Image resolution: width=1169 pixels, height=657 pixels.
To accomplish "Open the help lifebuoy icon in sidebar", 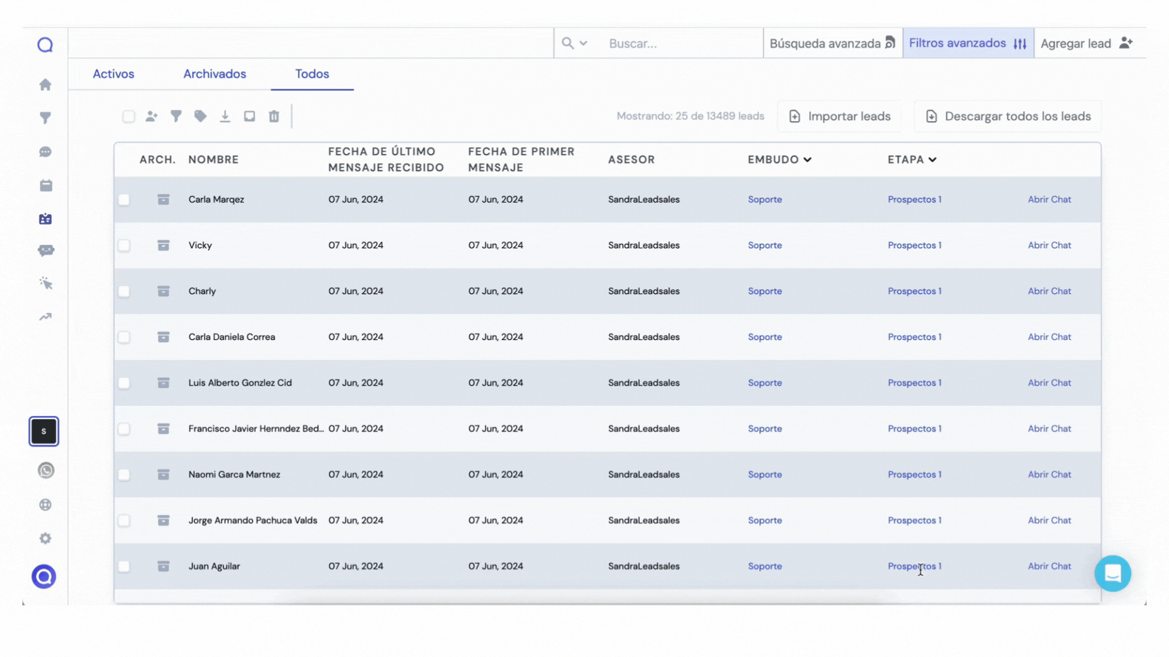I will 46,505.
